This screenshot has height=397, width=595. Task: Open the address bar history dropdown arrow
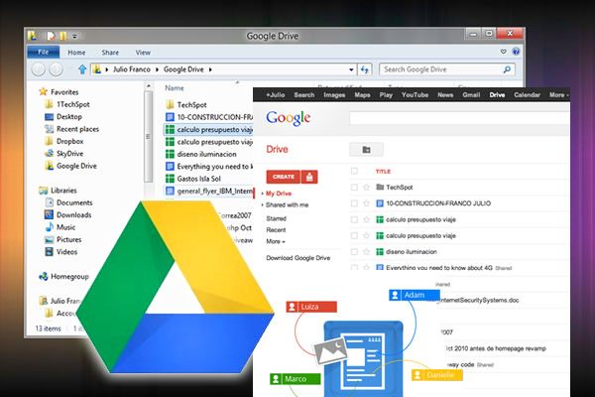pyautogui.click(x=351, y=69)
